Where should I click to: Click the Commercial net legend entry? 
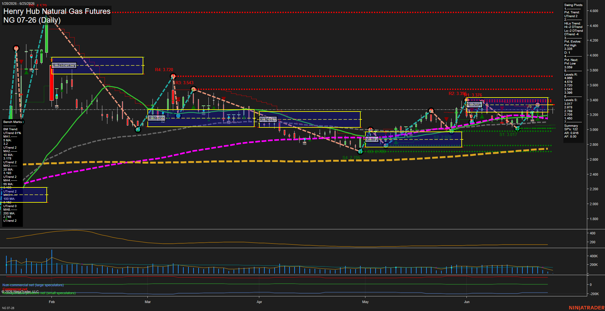click(x=15, y=289)
